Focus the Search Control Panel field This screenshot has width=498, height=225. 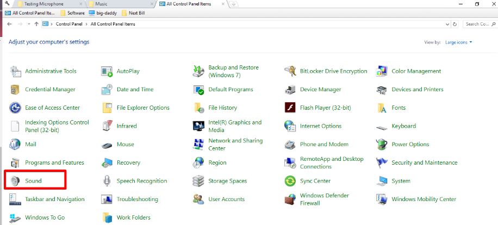coord(480,24)
